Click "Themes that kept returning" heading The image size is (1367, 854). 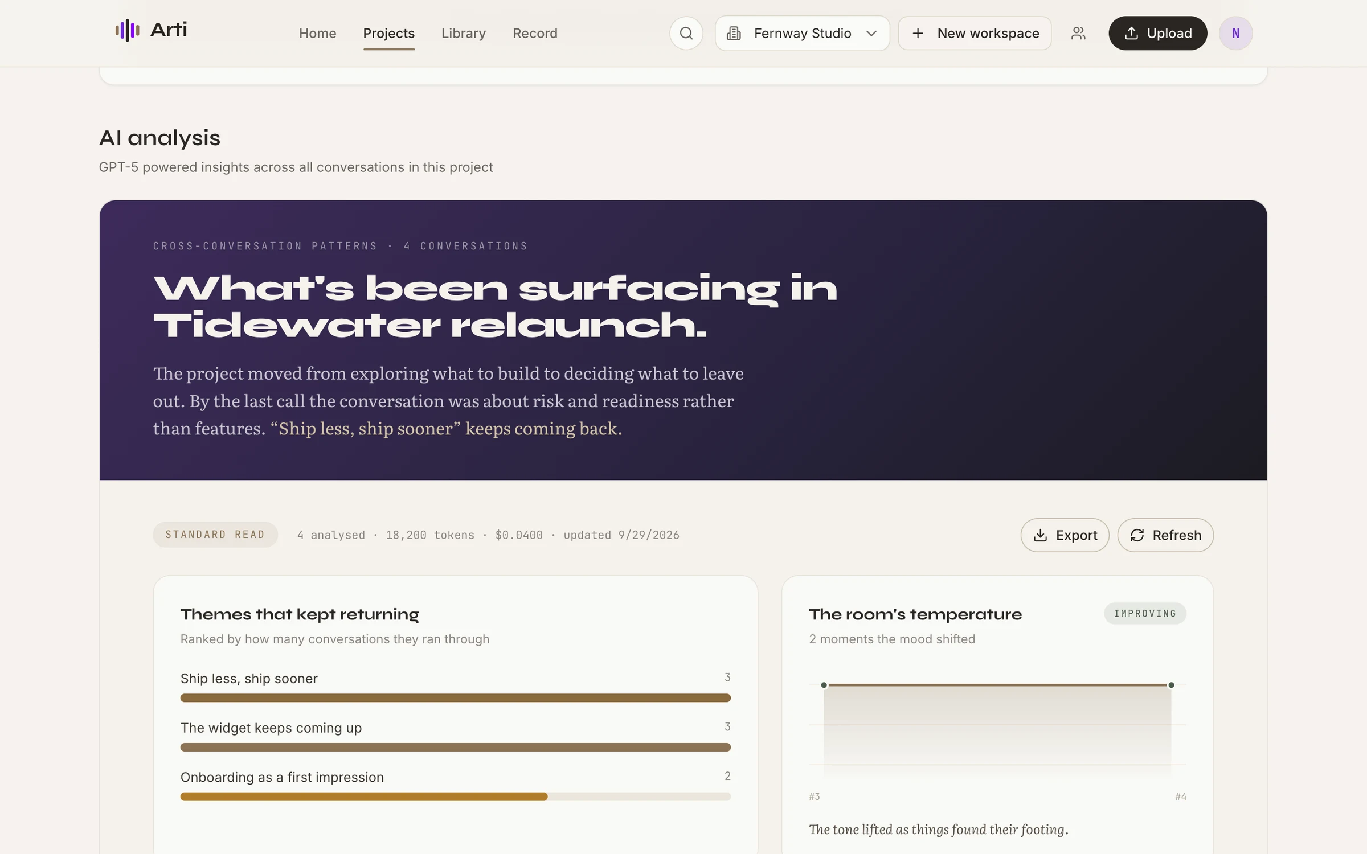(300, 614)
